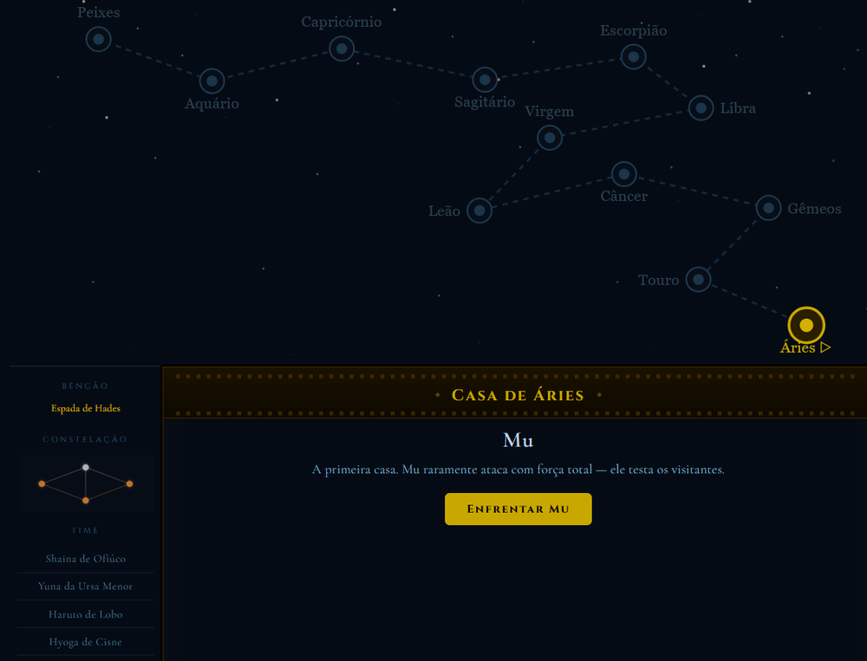Click the left orange constellation star
The image size is (867, 661).
(42, 483)
